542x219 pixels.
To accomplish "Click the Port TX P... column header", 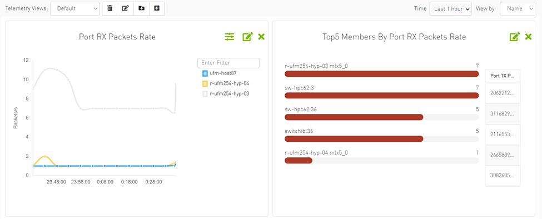I will coord(503,76).
